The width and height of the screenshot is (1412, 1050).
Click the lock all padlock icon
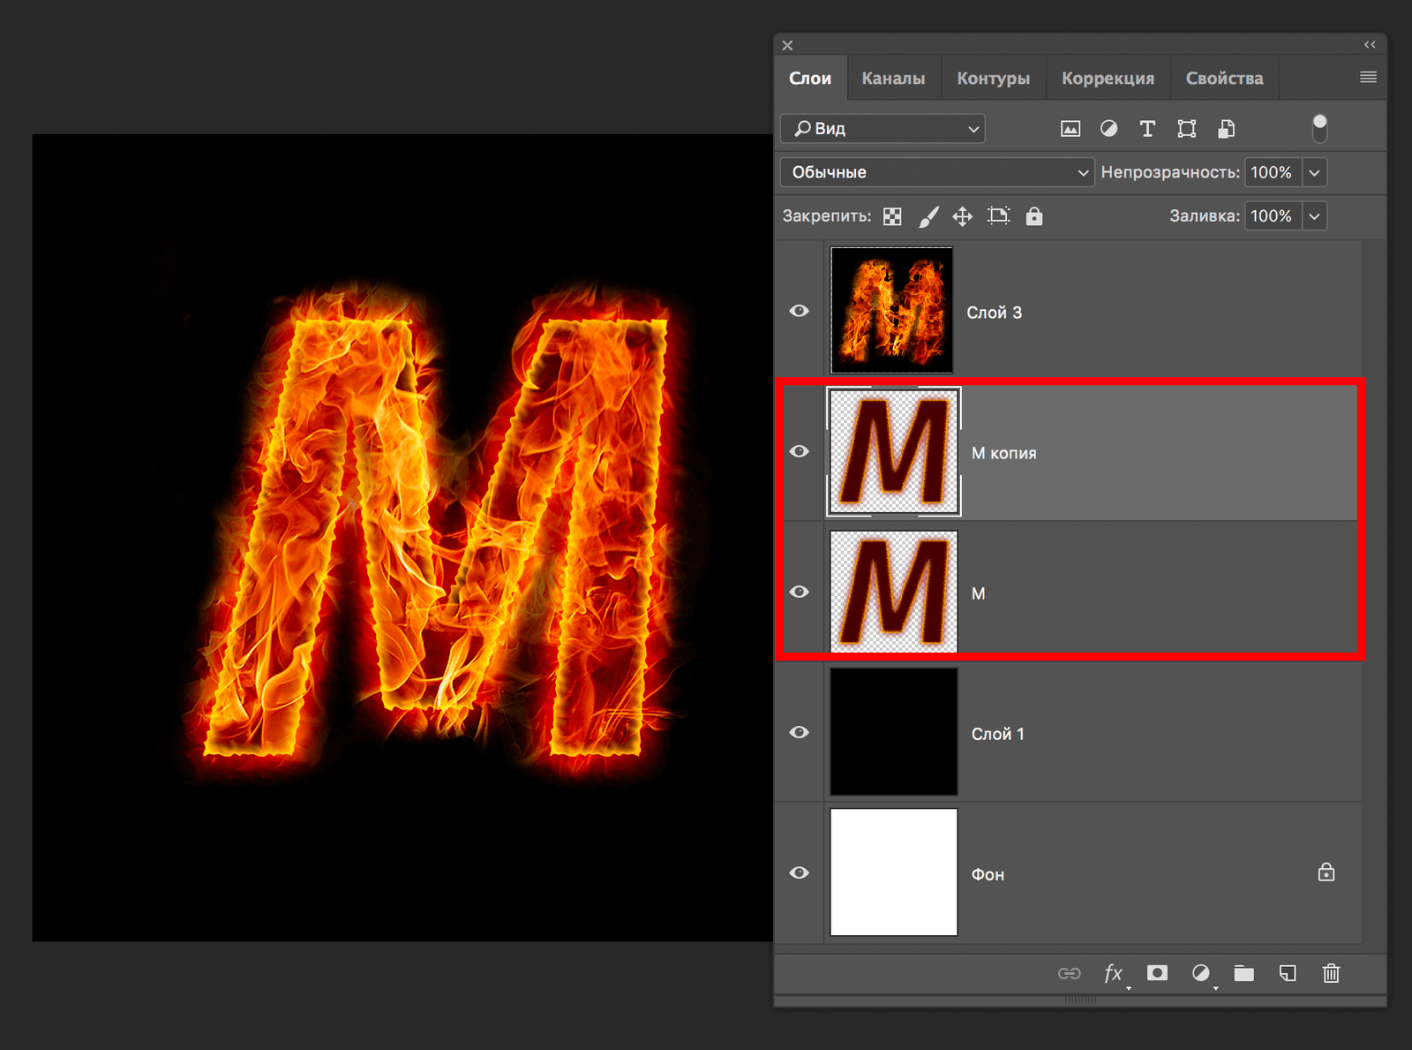coord(1034,216)
